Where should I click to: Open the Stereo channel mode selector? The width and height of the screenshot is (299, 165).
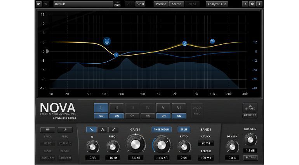(x=177, y=4)
